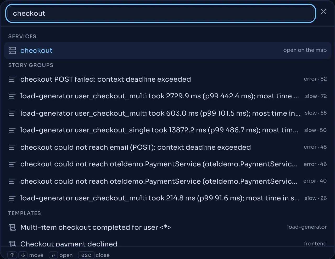Click the story icon for the email POST error
Image resolution: width=335 pixels, height=259 pixels.
[x=12, y=147]
